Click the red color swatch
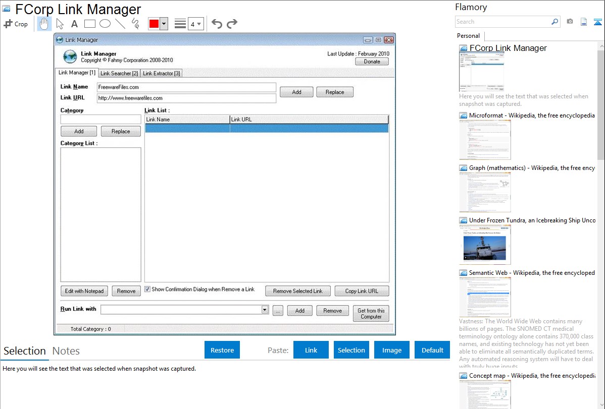This screenshot has width=605, height=409. (154, 24)
